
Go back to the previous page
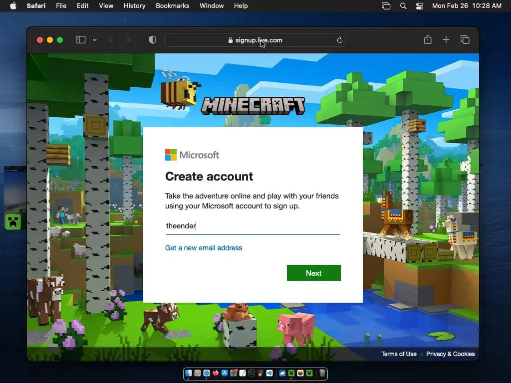(x=111, y=40)
